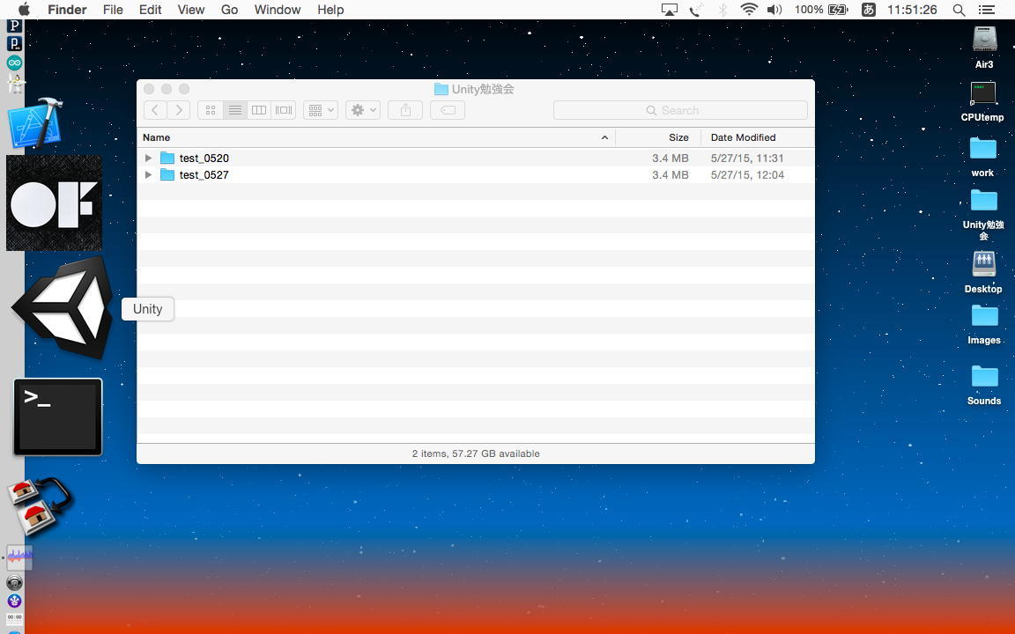1015x634 pixels.
Task: Switch Finder to column view
Action: (x=259, y=110)
